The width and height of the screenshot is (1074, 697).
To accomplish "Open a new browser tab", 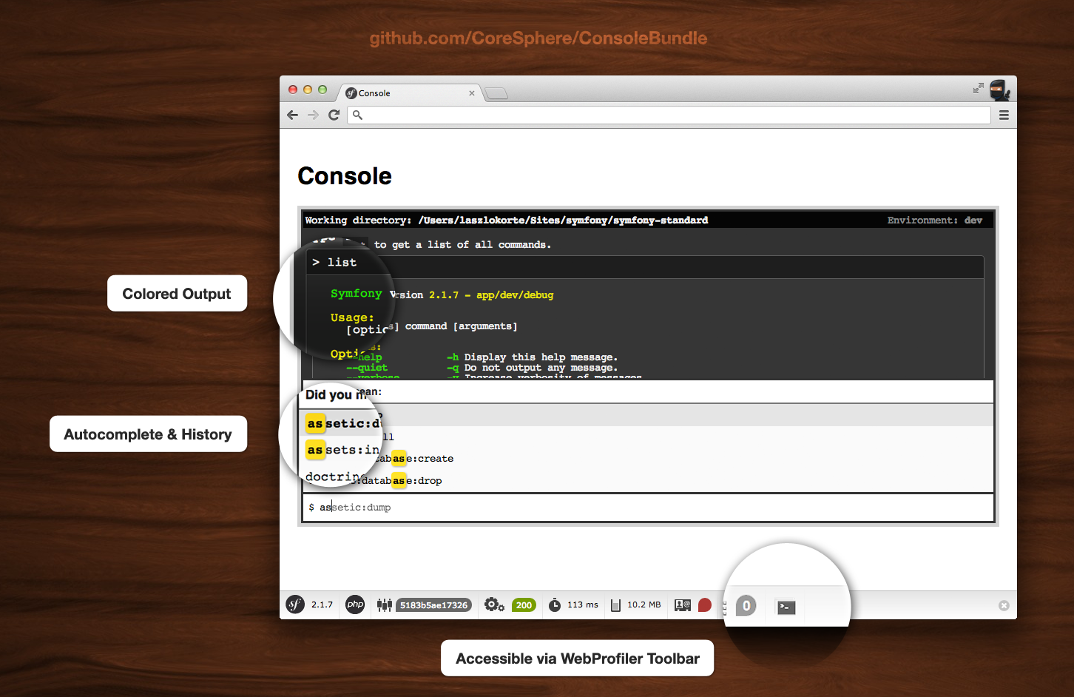I will [x=496, y=93].
